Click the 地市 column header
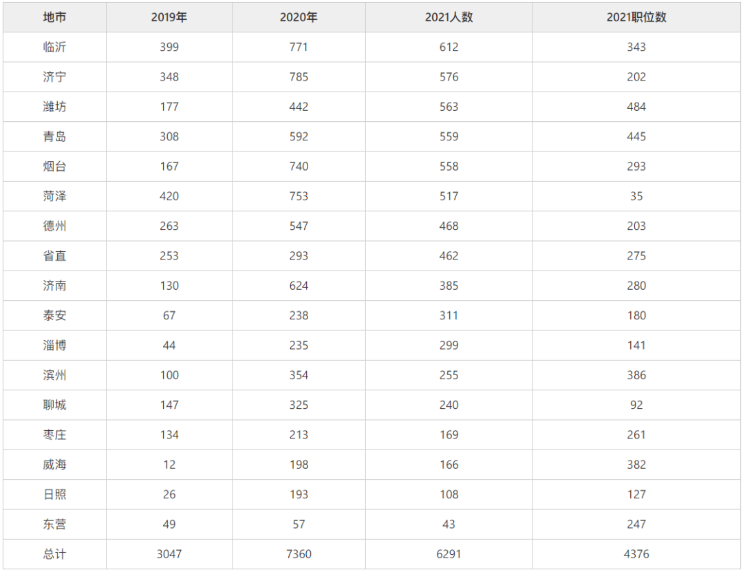Viewport: 743px width, 572px height. (x=54, y=17)
